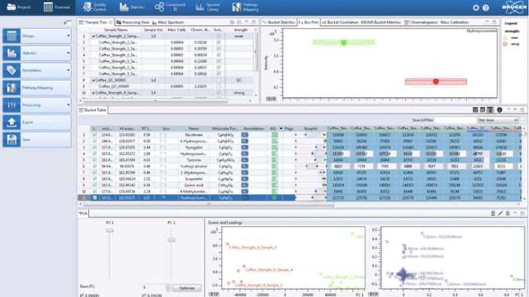The height and width of the screenshot is (297, 529).
Task: Click the right PC slider handle
Action: (171, 240)
